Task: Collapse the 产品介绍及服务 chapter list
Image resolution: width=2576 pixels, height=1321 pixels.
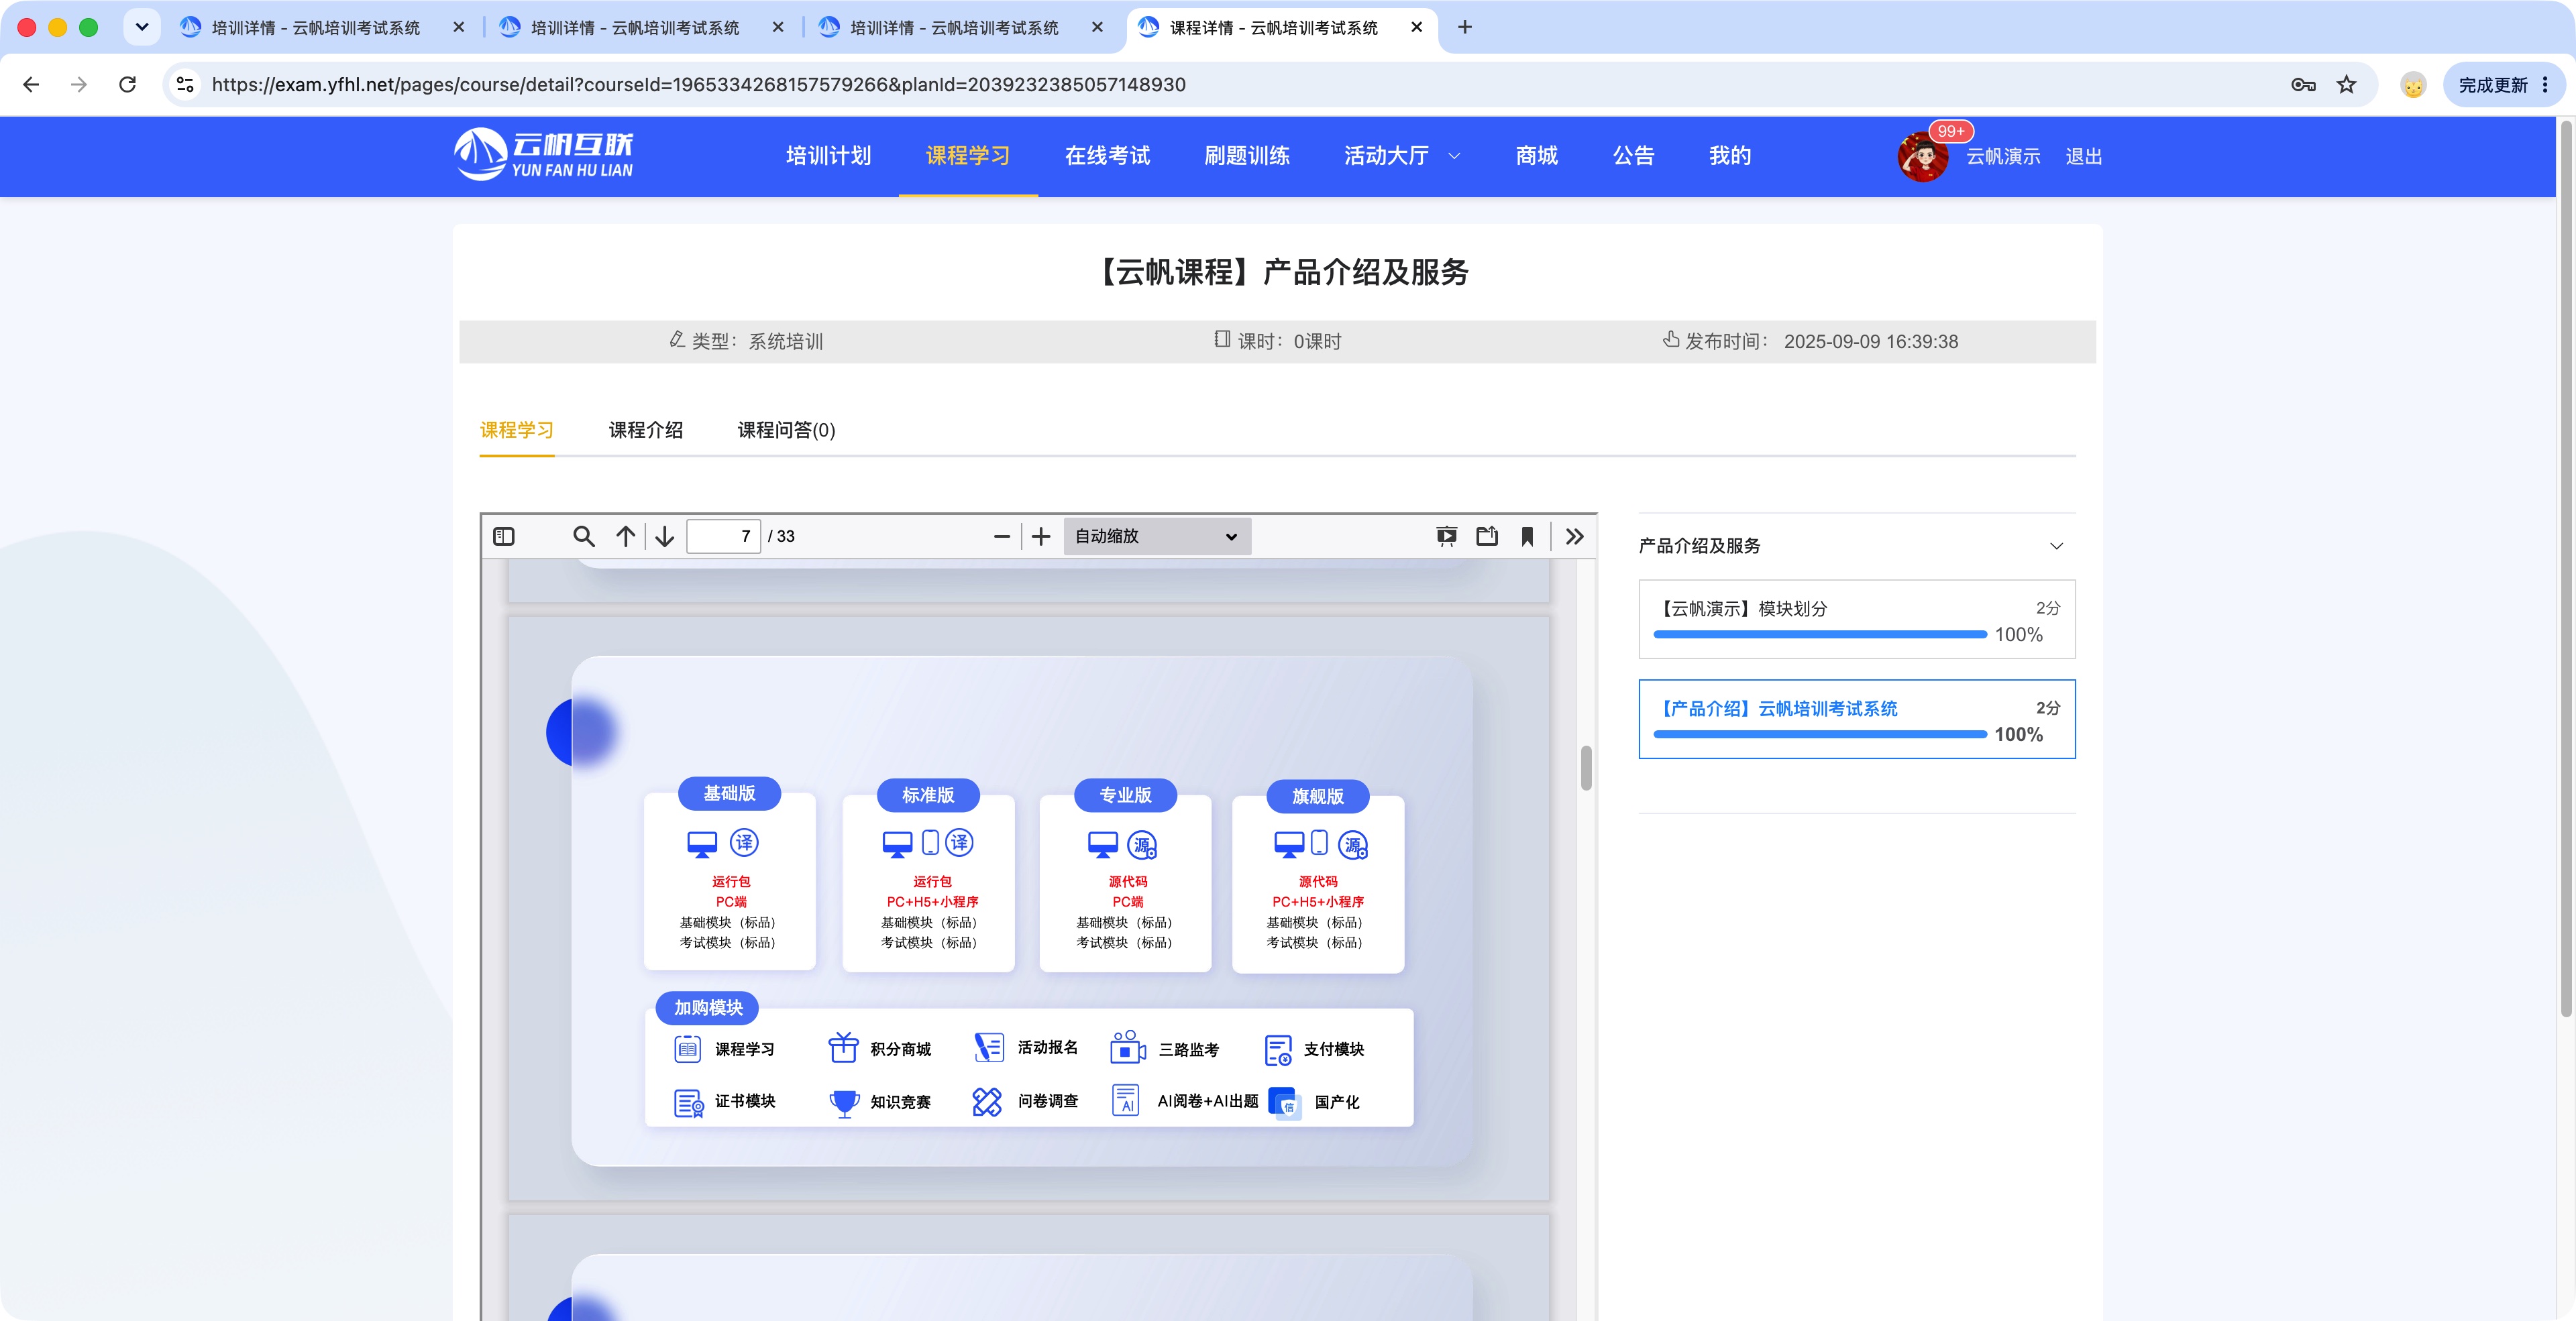Action: [2056, 546]
